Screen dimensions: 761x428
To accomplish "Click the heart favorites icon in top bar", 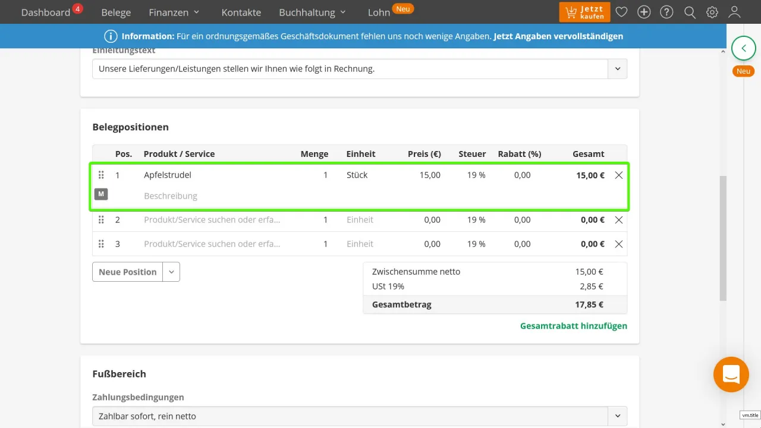I will coord(621,12).
